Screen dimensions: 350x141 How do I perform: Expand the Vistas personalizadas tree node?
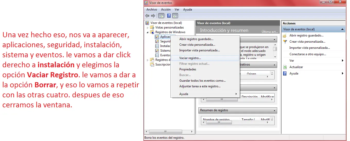[148, 27]
